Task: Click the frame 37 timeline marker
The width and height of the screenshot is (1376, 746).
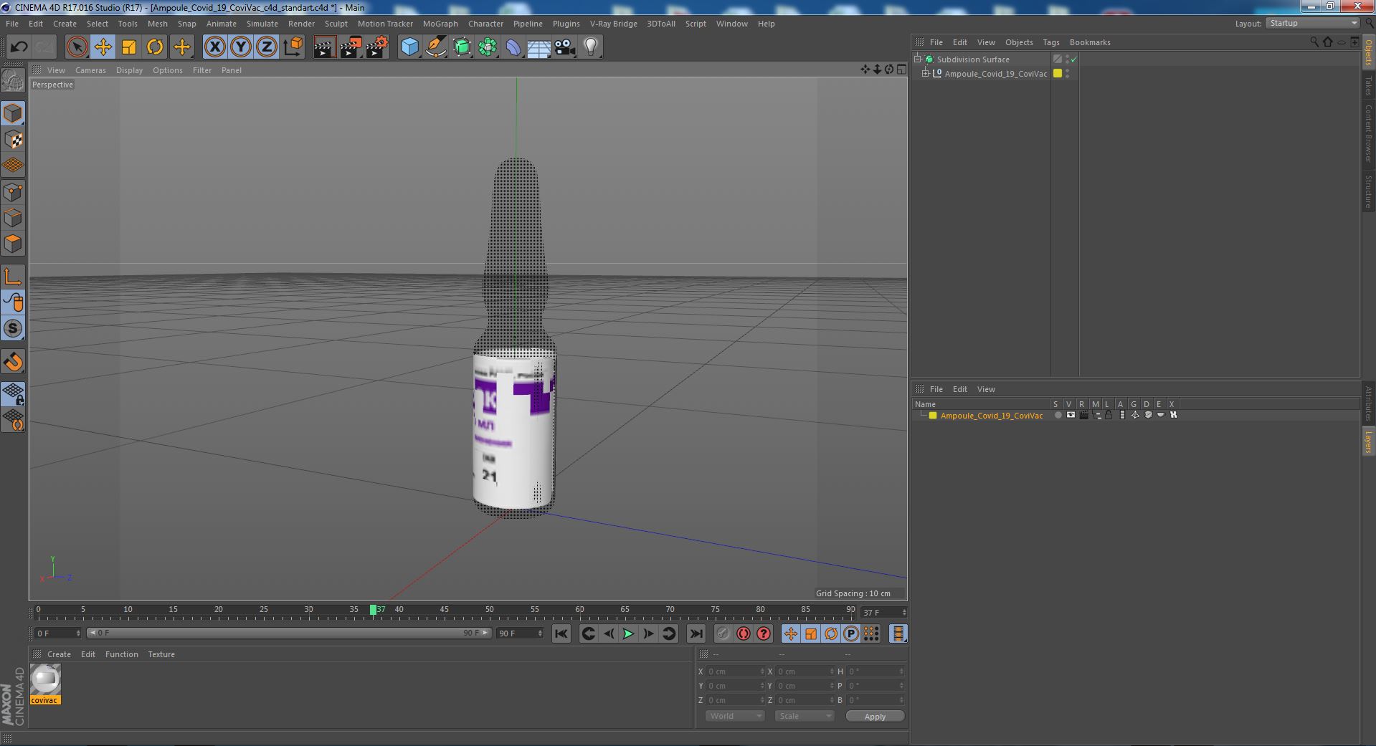Action: point(374,610)
